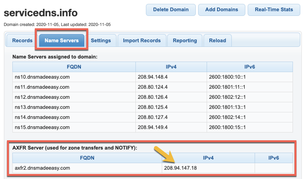
Task: Click the Reload tab
Action: pos(217,40)
